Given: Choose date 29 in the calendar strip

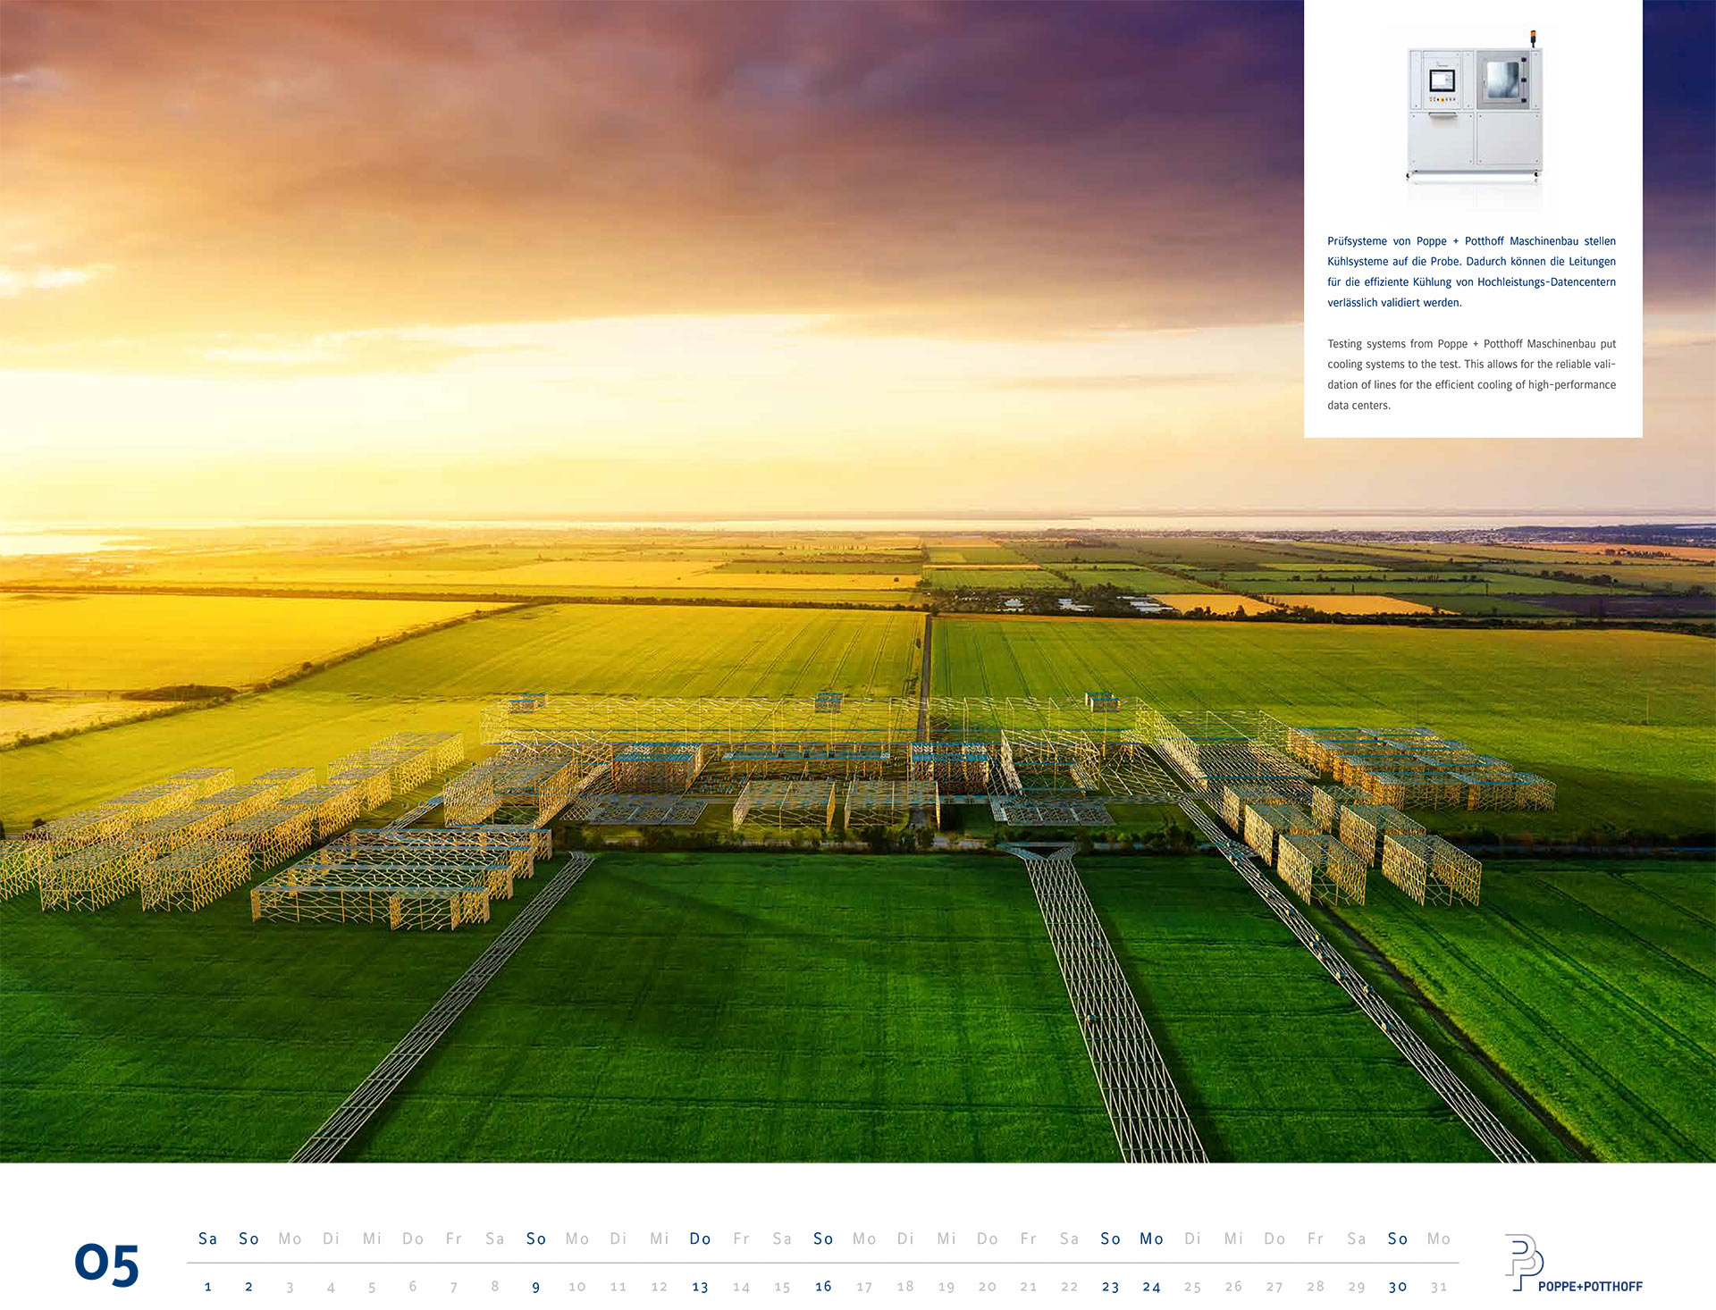Looking at the screenshot, I should (1357, 1287).
